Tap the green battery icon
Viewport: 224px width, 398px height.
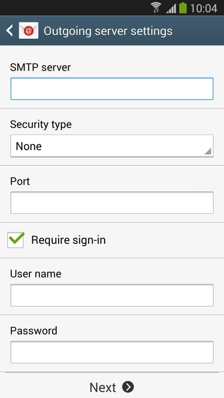183,7
